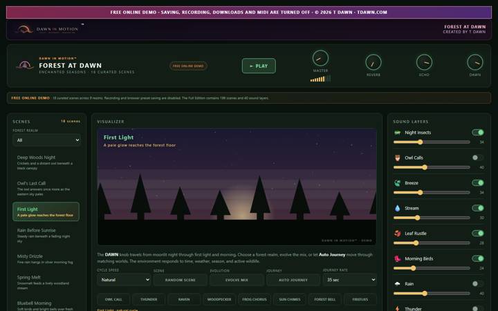This screenshot has height=311, width=498.
Task: Open the Journey Rate '35 sec' dropdown
Action: (x=350, y=280)
